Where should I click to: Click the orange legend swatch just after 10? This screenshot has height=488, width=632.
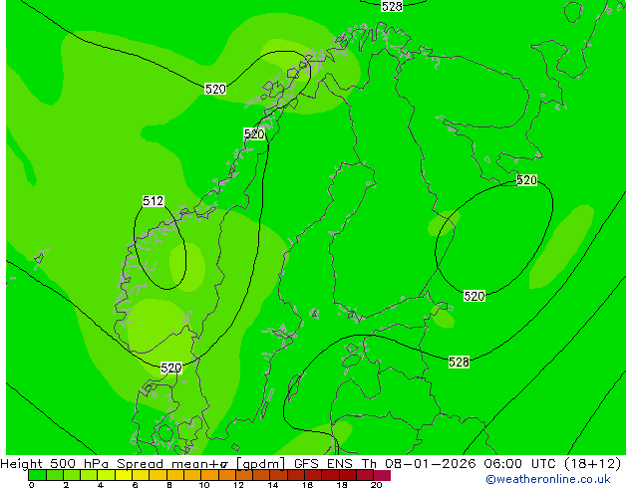tap(210, 475)
